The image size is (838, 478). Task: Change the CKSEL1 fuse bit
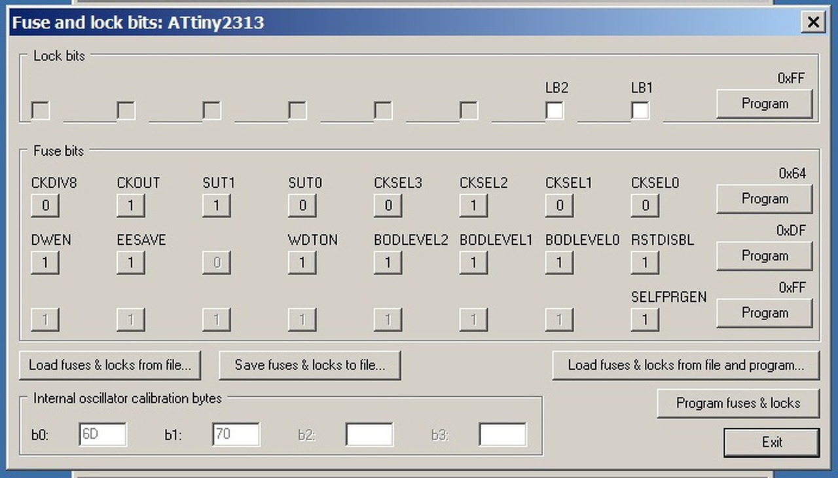pyautogui.click(x=560, y=206)
